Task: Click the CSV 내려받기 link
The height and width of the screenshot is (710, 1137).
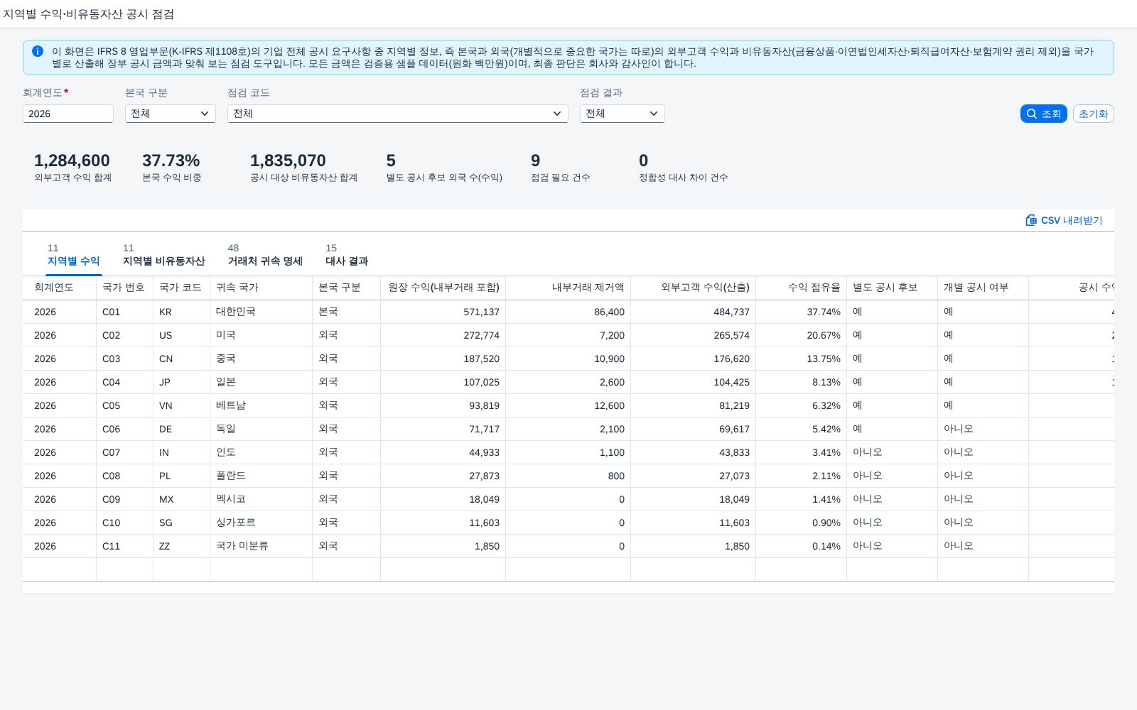Action: click(1064, 220)
